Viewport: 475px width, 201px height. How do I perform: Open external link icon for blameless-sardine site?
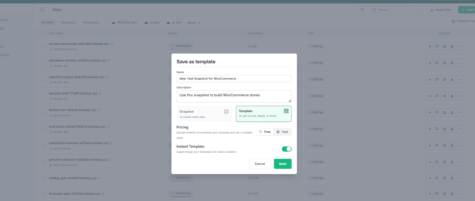tap(109, 60)
